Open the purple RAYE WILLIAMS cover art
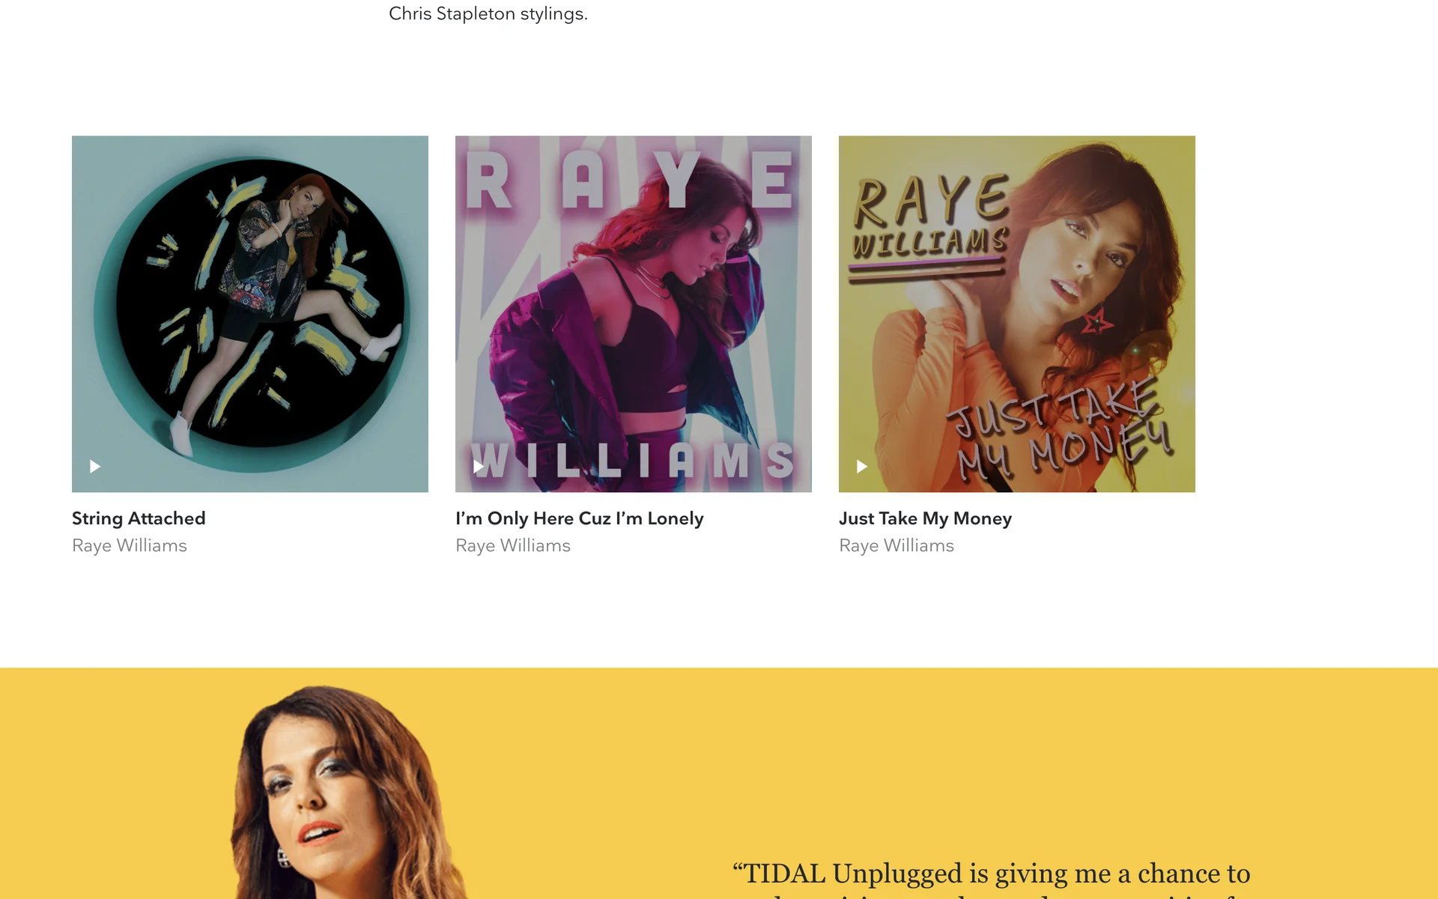 (x=634, y=314)
